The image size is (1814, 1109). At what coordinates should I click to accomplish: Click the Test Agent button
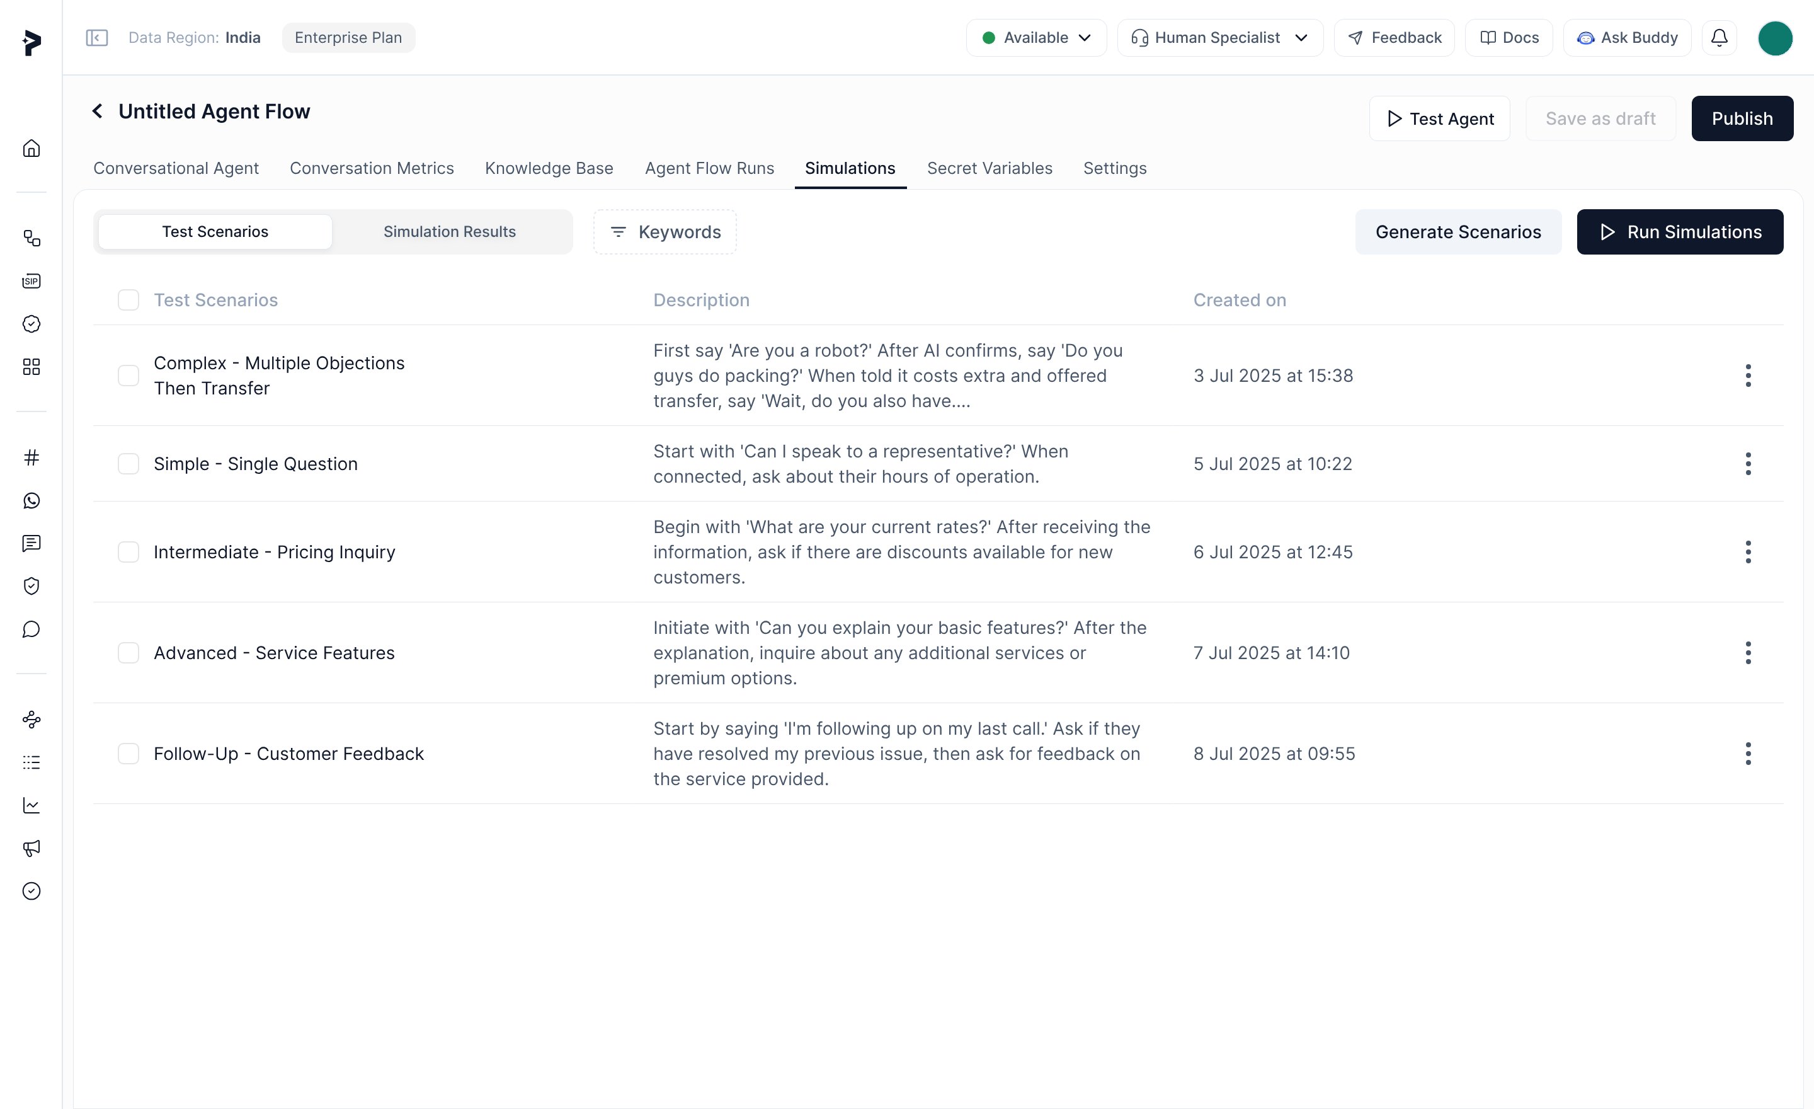pos(1439,118)
